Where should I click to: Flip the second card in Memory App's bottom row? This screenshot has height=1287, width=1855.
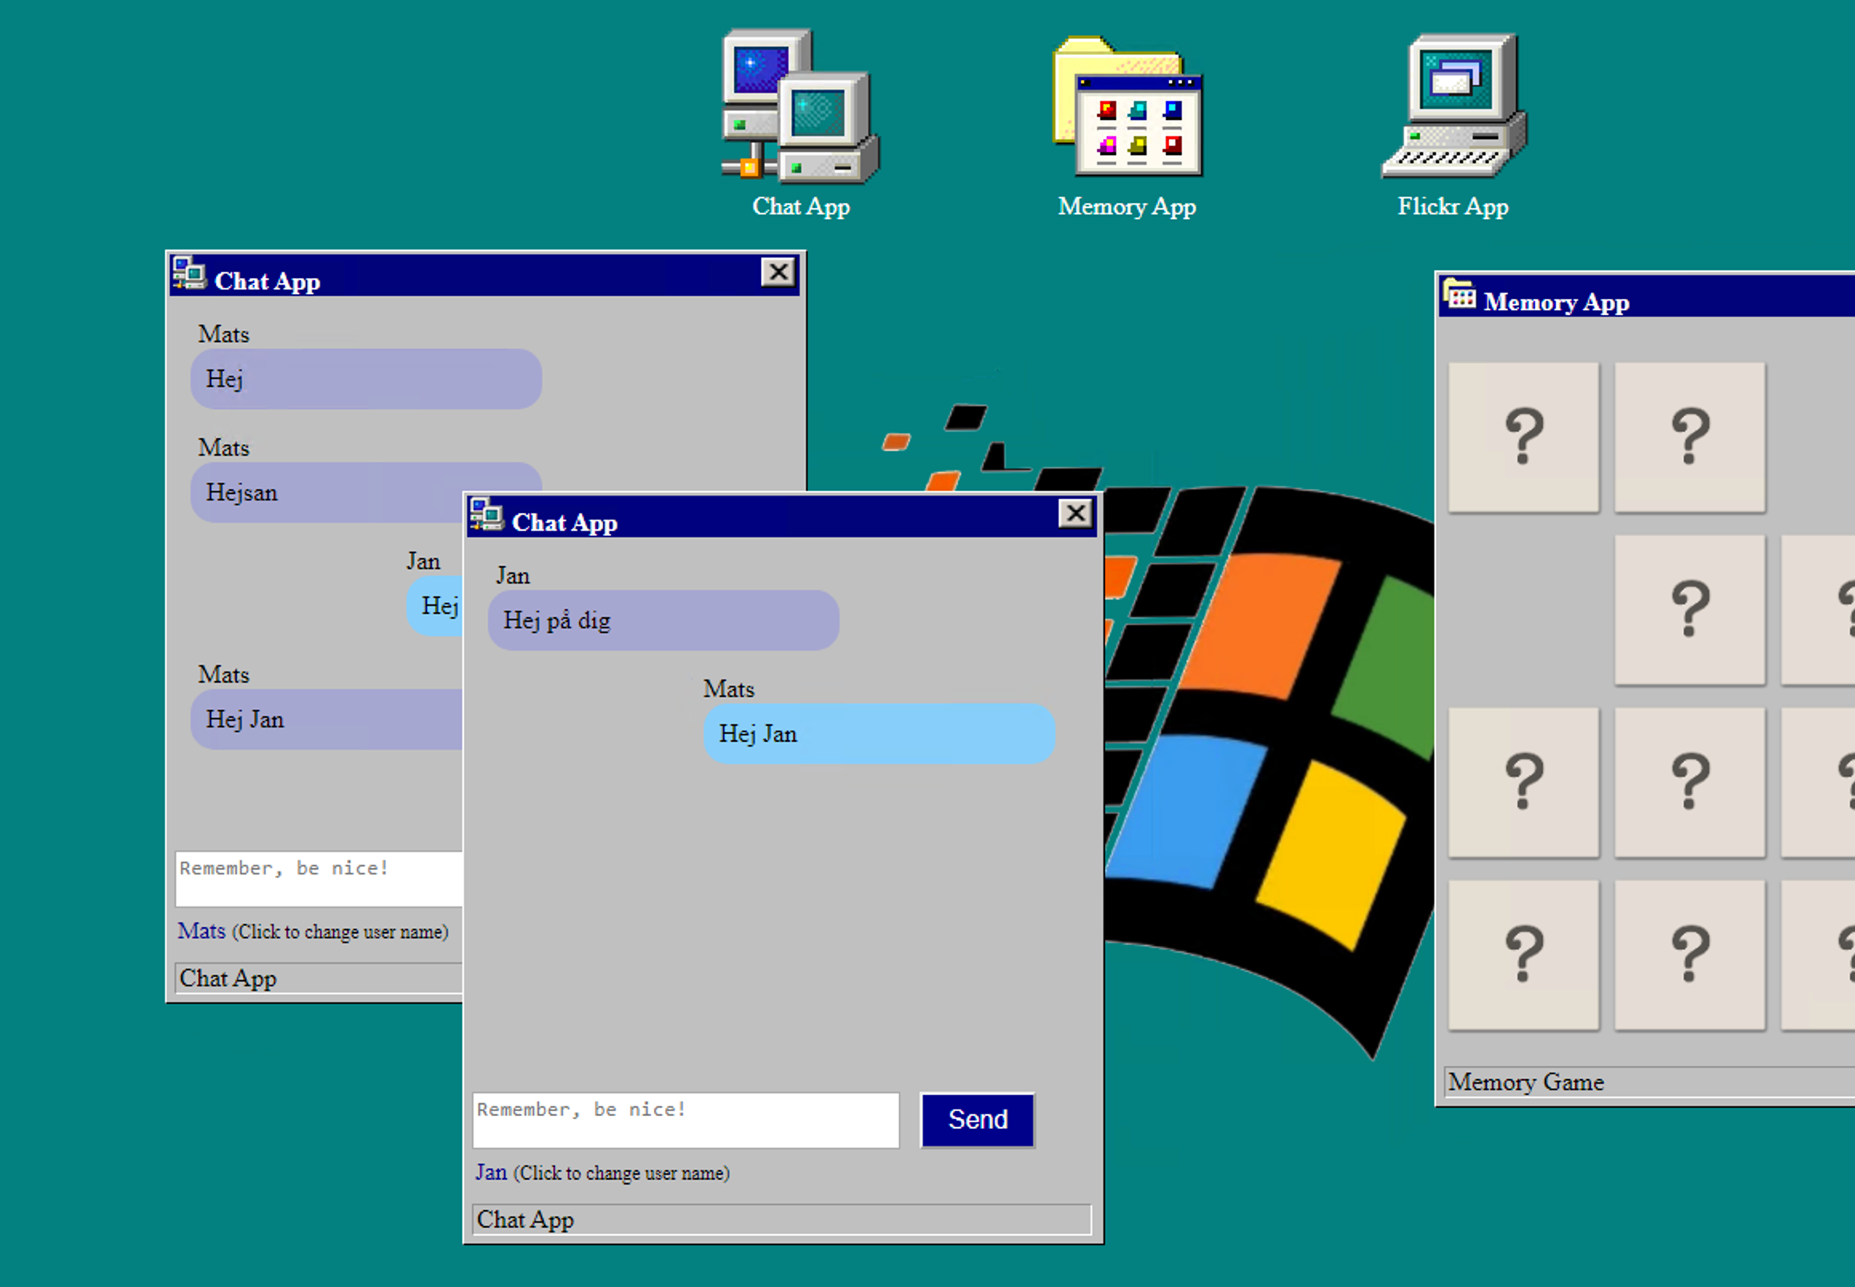(x=1689, y=954)
